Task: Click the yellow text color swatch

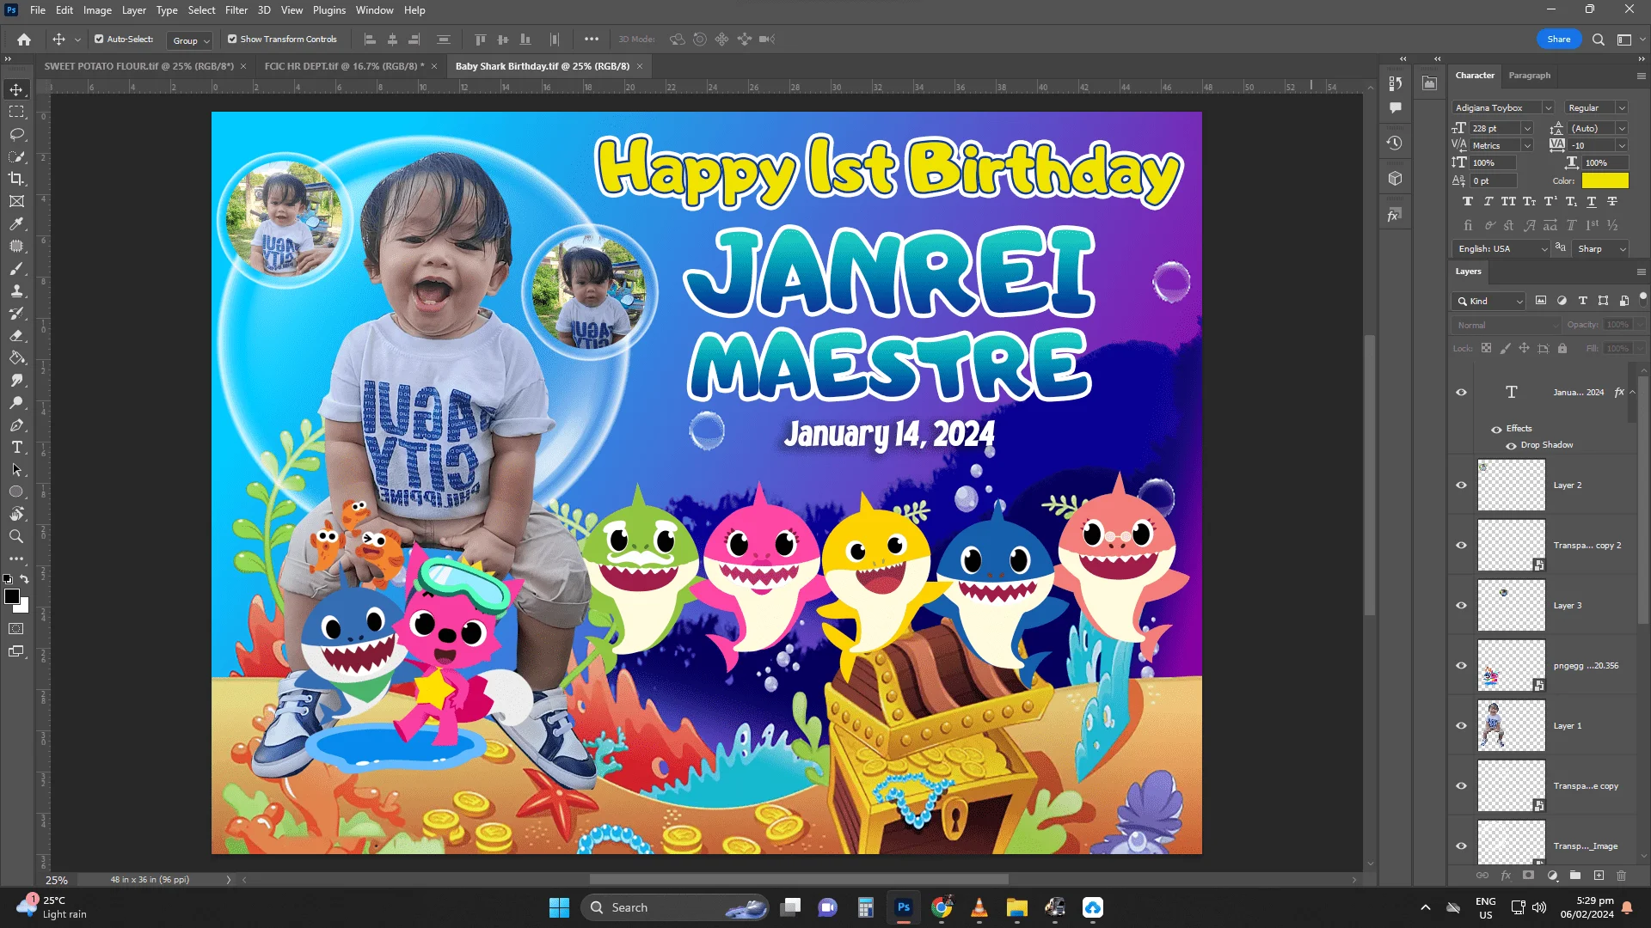Action: pyautogui.click(x=1605, y=181)
